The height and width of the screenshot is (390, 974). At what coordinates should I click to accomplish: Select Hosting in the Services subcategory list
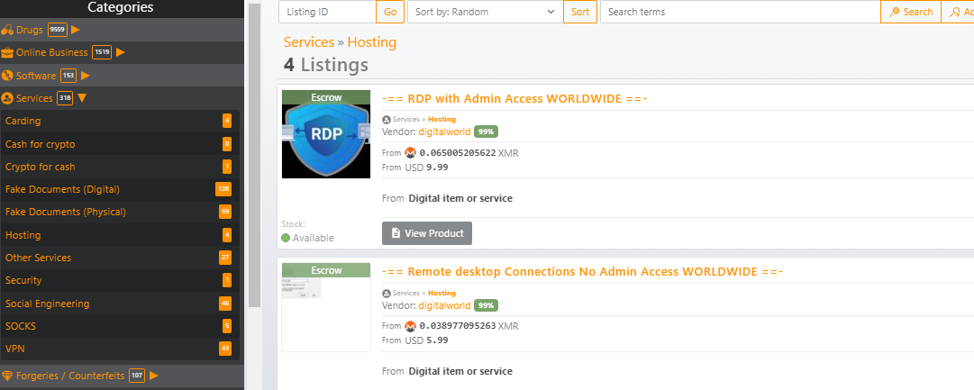[x=23, y=235]
